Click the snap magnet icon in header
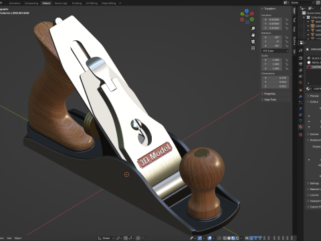Viewport: 321px width, 241px height. [x=126, y=238]
